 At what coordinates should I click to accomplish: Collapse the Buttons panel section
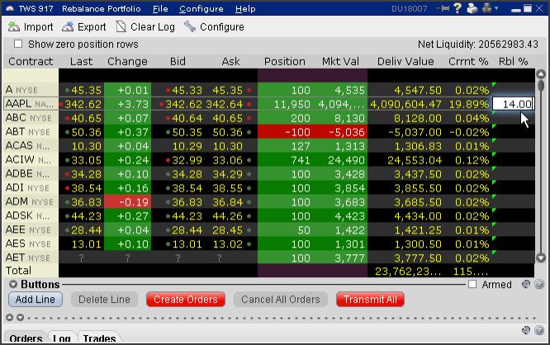point(12,285)
